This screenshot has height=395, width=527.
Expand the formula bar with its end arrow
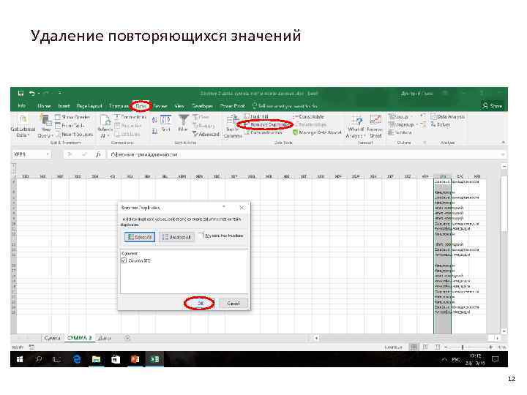pyautogui.click(x=503, y=154)
